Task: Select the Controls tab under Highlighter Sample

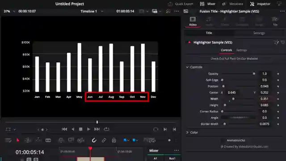Action: pyautogui.click(x=227, y=50)
